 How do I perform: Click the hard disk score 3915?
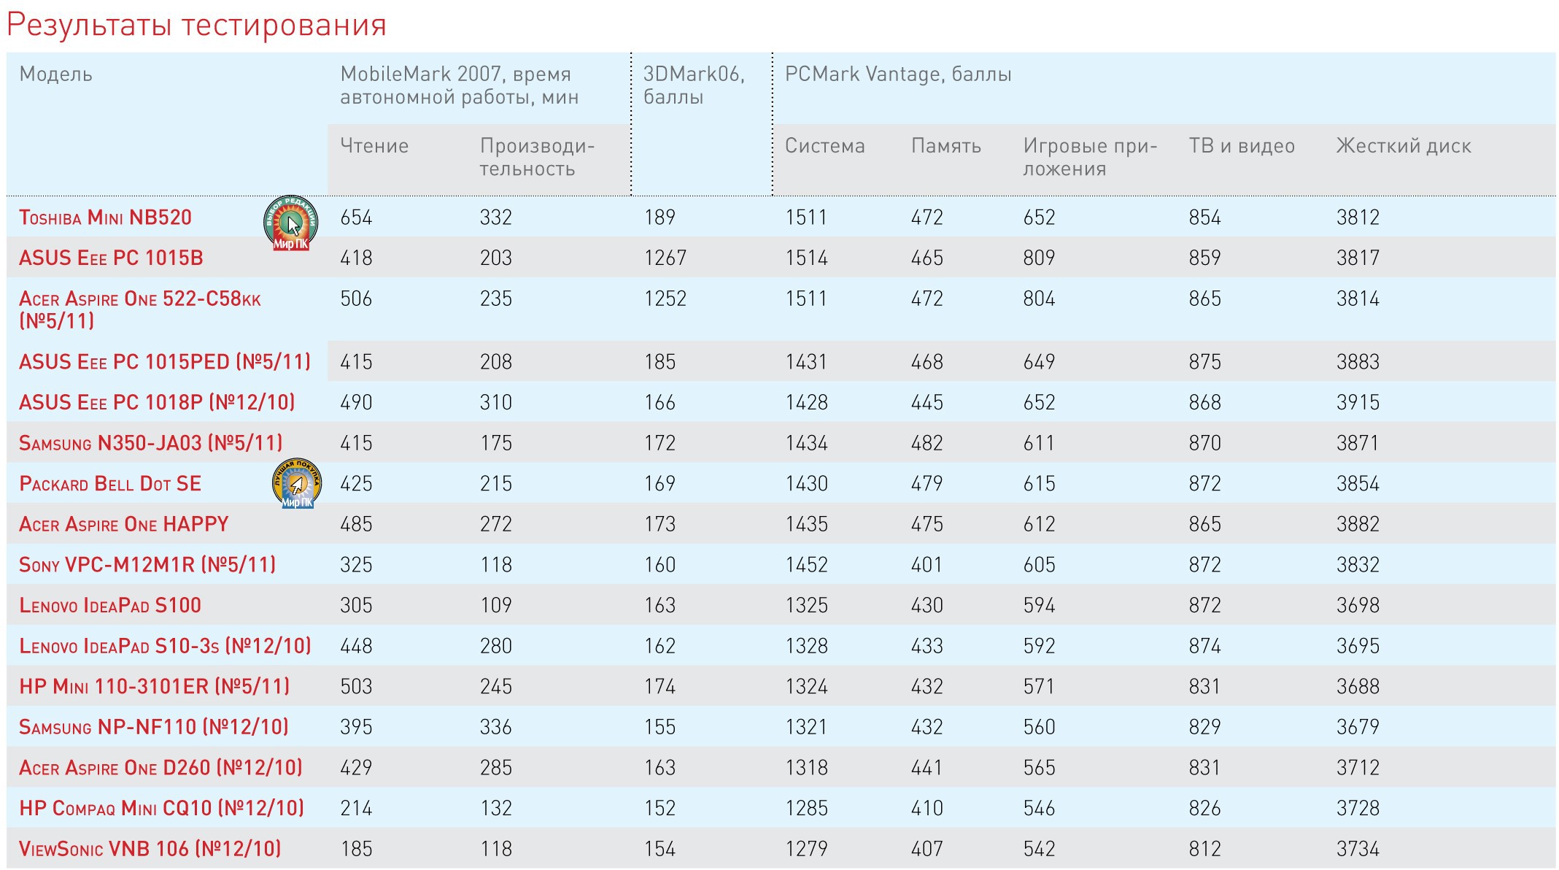pyautogui.click(x=1358, y=403)
